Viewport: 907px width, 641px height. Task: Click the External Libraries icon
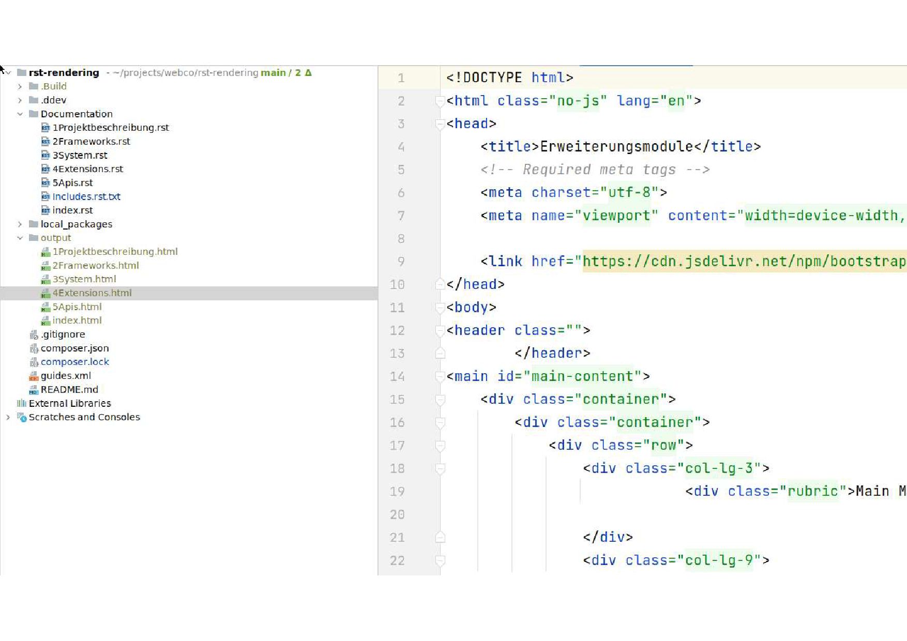22,403
